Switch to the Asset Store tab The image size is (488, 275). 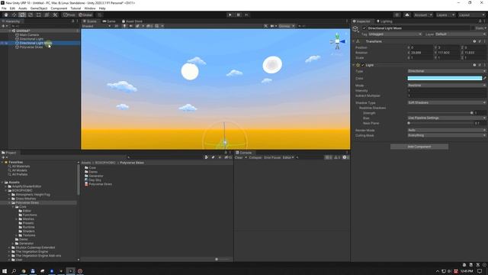(132, 21)
